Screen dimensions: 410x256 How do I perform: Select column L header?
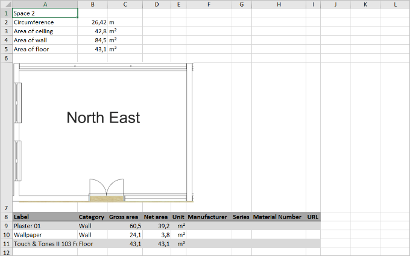(x=395, y=4)
